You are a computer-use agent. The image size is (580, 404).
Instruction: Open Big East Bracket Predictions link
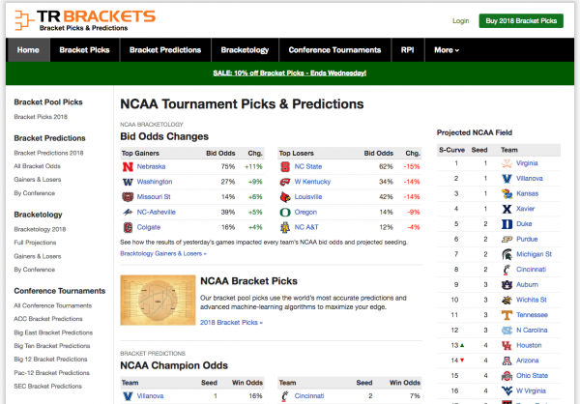tap(53, 332)
